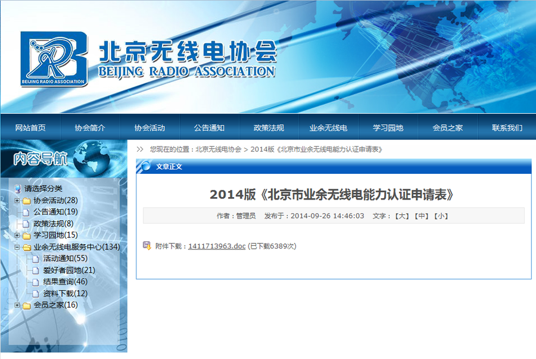
Task: Click the Beijing Radio Association logo
Action: coord(54,59)
